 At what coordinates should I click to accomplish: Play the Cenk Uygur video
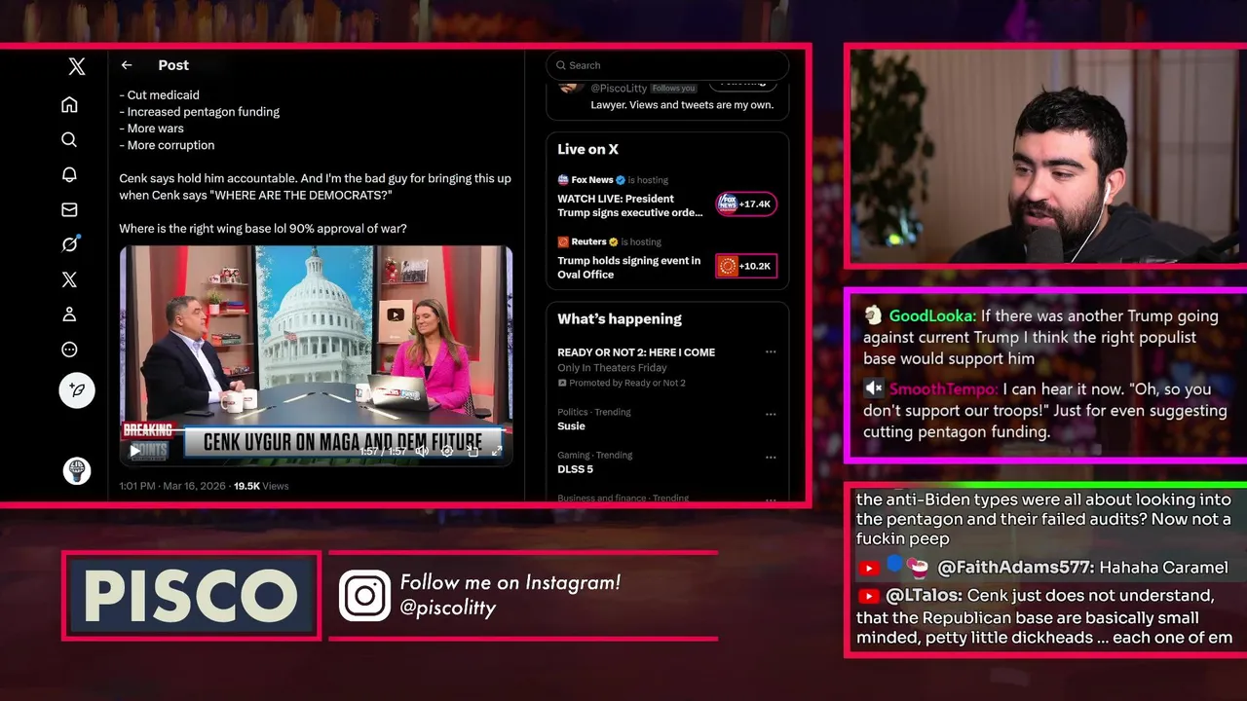point(135,451)
